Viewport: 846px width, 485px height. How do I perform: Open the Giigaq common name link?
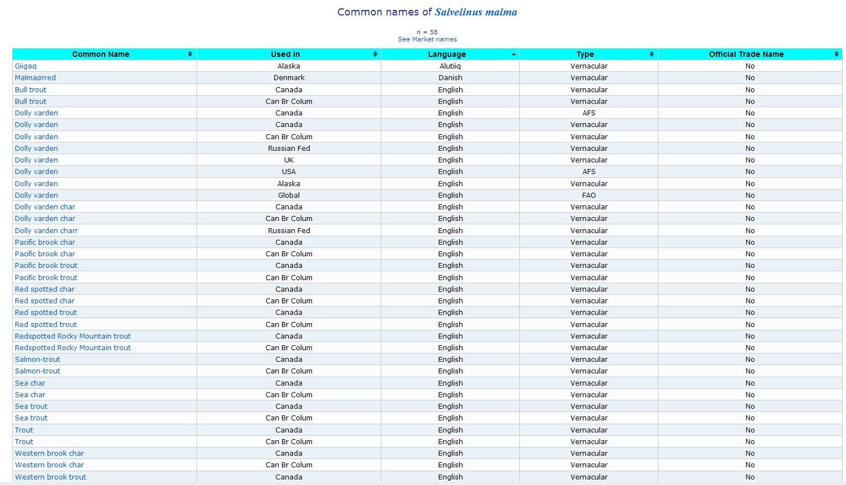[x=26, y=66]
